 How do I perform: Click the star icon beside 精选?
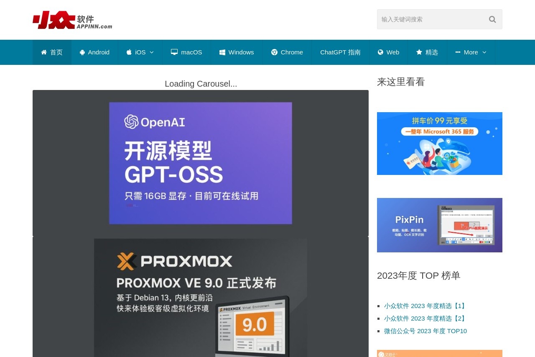[419, 52]
